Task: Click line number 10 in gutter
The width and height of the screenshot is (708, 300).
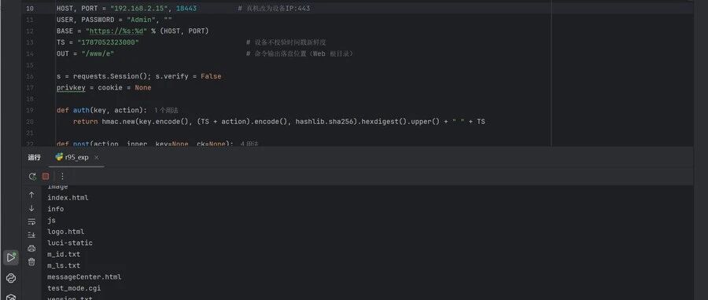Action: [30, 9]
